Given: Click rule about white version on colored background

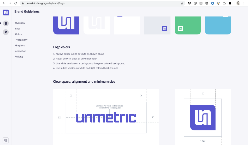Looking at the screenshot, I should click(89, 63).
